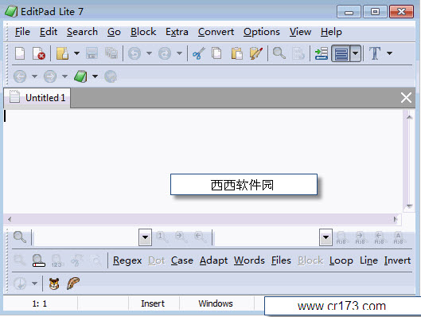Click the horizontal scrollbar left arrow

point(10,219)
